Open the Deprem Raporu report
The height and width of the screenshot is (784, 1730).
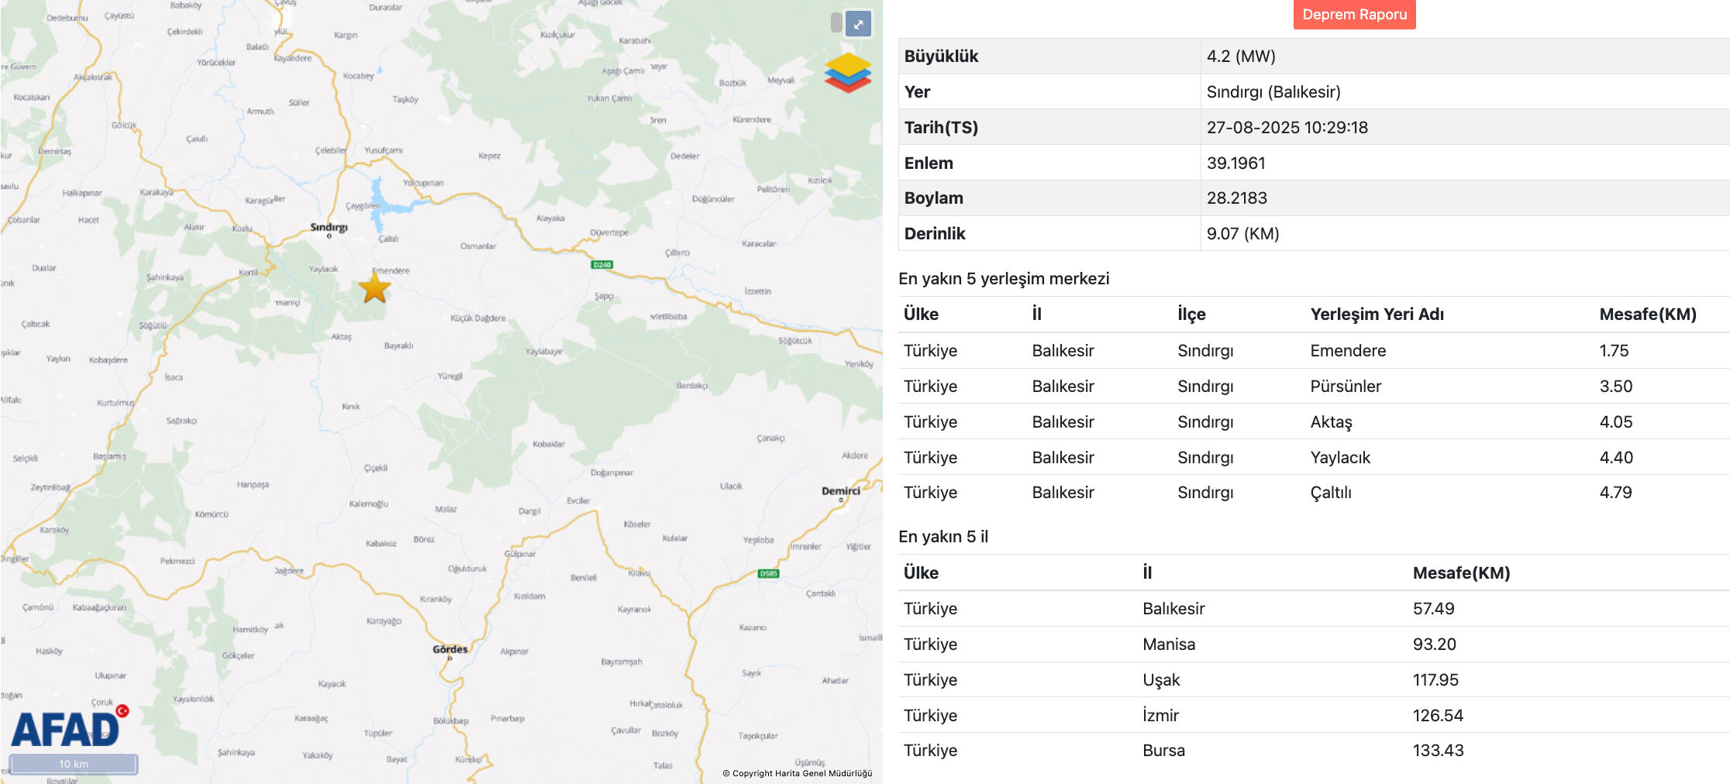1354,15
